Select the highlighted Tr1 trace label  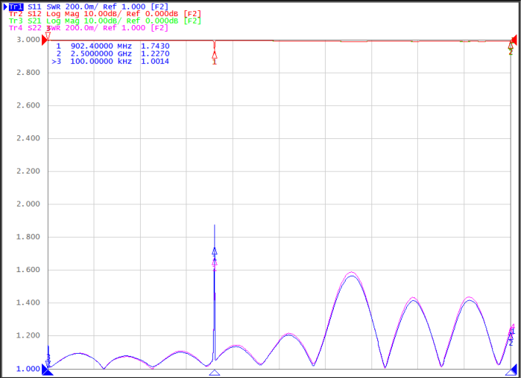click(16, 7)
